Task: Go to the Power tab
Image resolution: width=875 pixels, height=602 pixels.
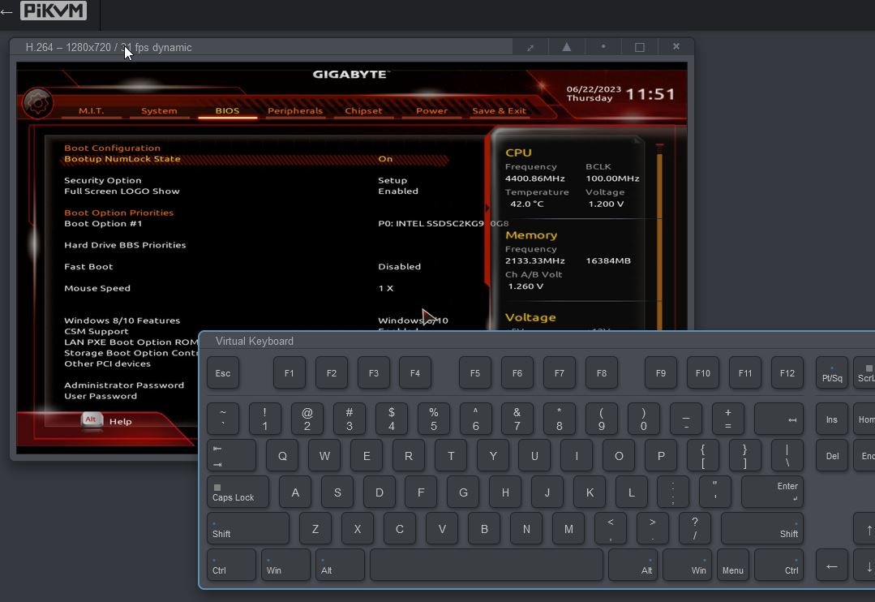Action: click(x=431, y=110)
